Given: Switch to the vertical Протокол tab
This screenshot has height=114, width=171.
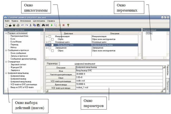Looking at the screenshot, I should (168, 85).
